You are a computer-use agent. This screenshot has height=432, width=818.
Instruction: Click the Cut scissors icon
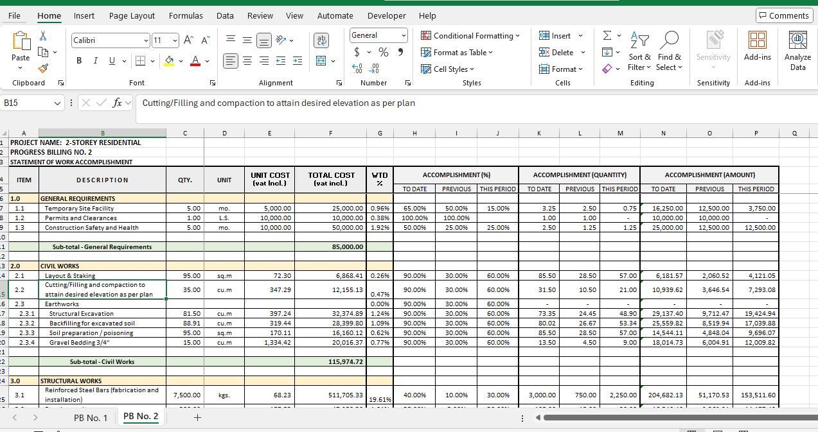click(x=43, y=36)
